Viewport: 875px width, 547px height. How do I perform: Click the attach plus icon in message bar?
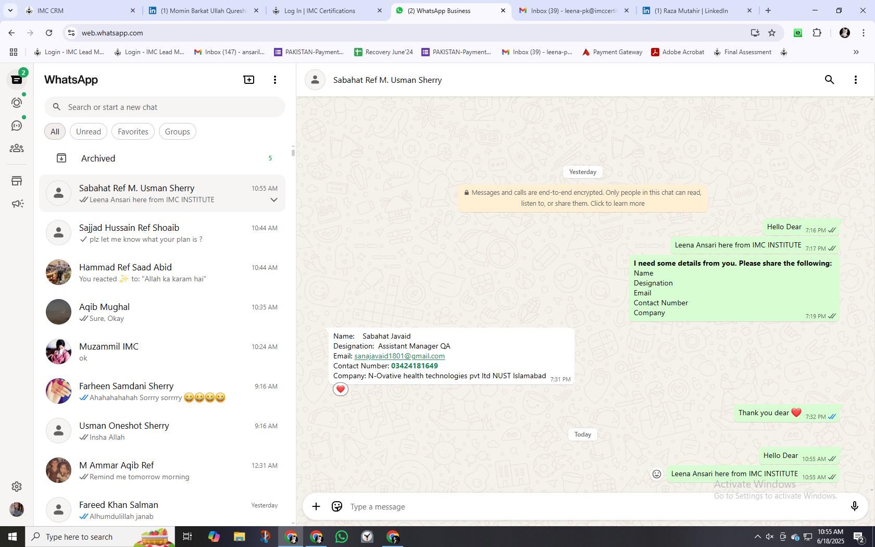coord(316,506)
